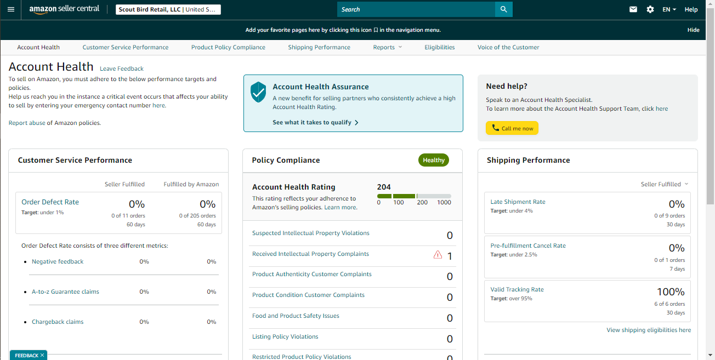Click the Leave Feedback link
Screen dimensions: 715x360
point(122,68)
